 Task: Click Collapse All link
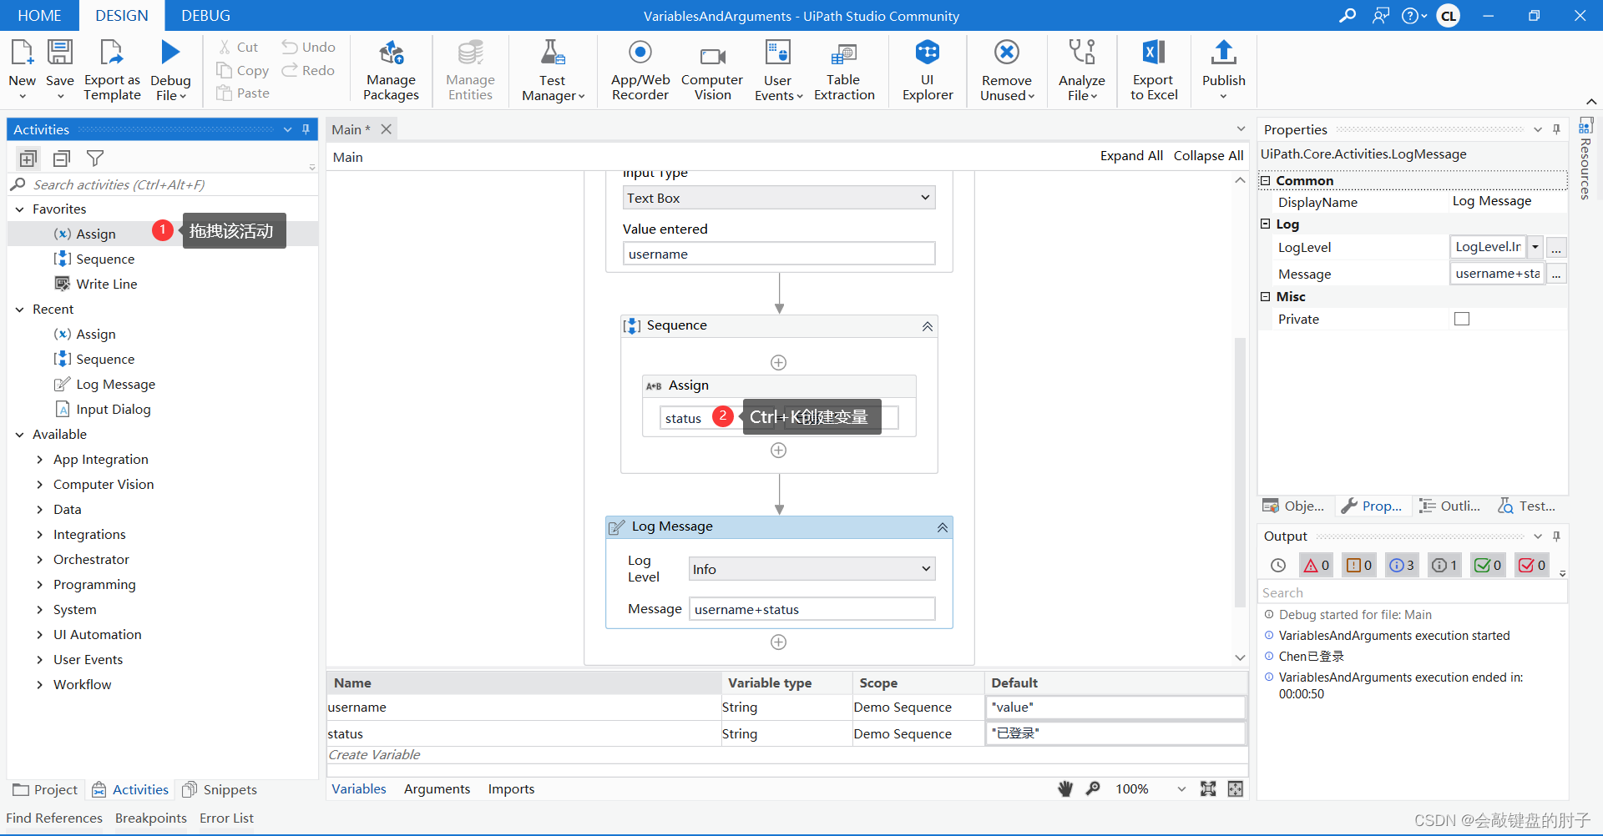coord(1208,156)
